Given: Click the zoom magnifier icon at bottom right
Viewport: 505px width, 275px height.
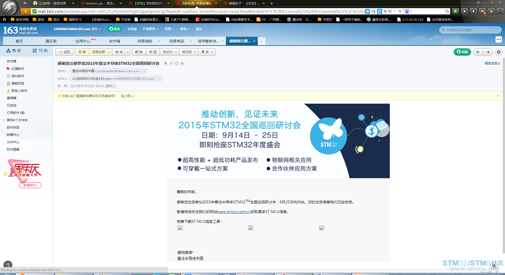Looking at the screenshot, I should pyautogui.click(x=494, y=266).
